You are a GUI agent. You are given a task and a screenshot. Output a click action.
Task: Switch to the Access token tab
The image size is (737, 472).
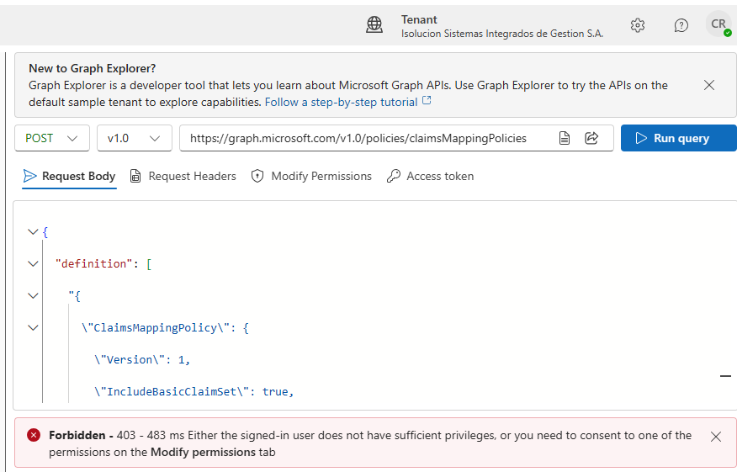click(x=431, y=177)
